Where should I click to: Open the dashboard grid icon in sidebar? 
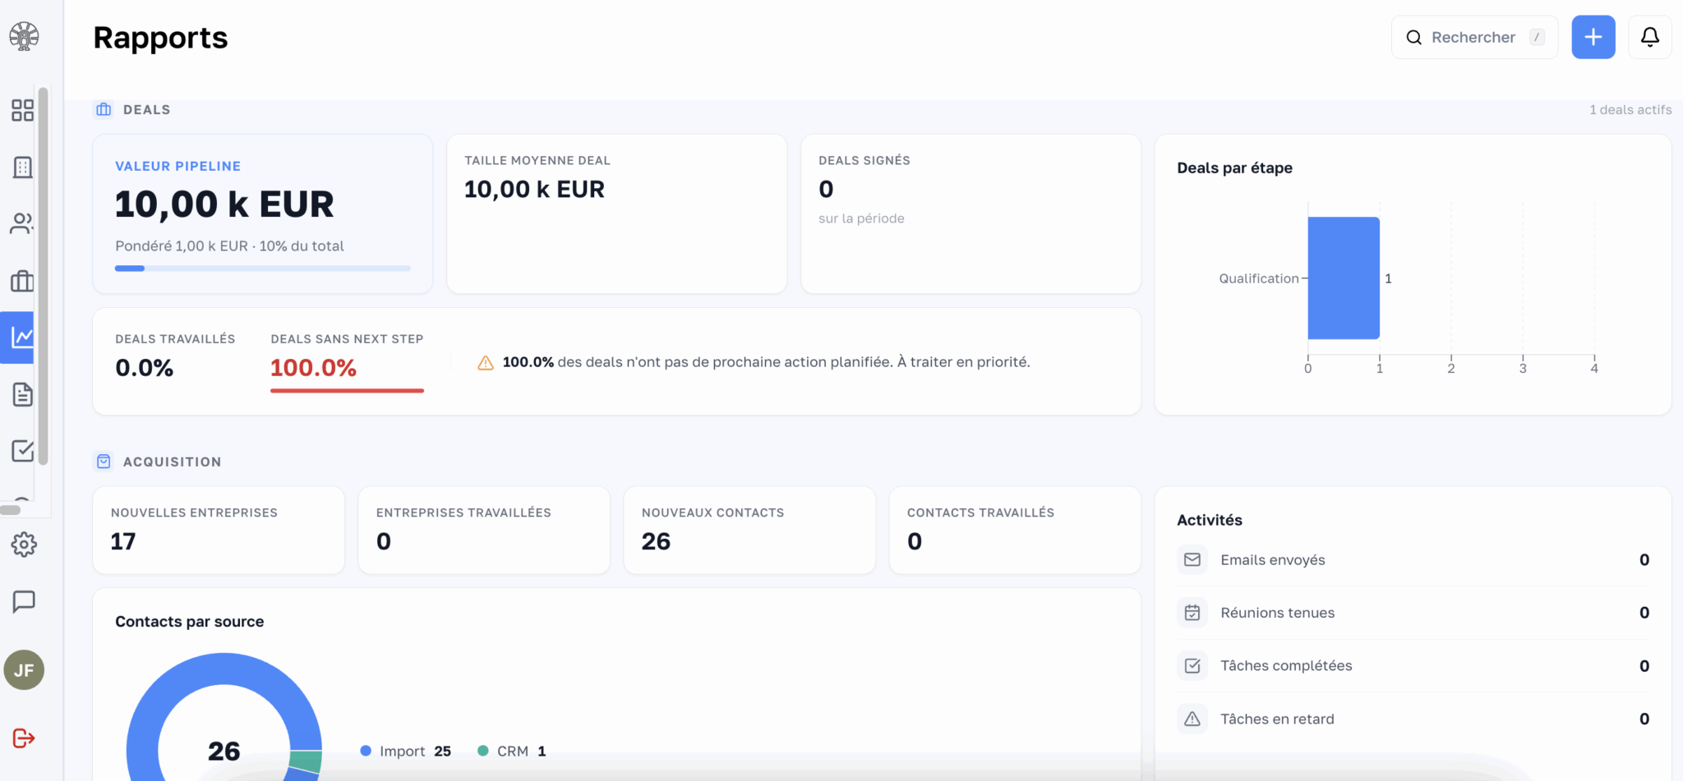tap(23, 110)
